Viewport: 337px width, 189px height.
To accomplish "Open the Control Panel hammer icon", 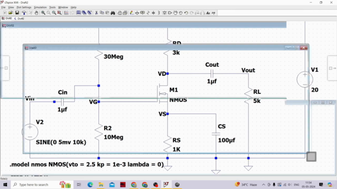I will click(24, 13).
